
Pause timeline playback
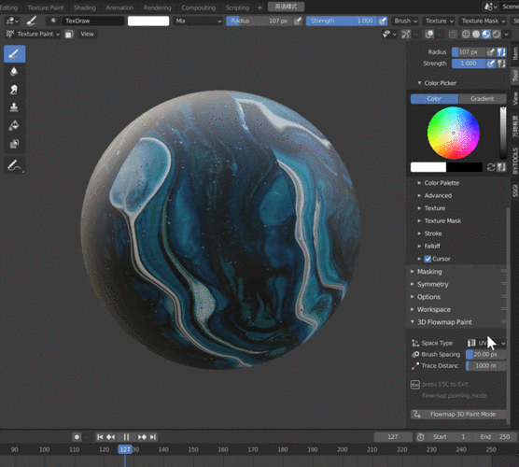pyautogui.click(x=126, y=437)
